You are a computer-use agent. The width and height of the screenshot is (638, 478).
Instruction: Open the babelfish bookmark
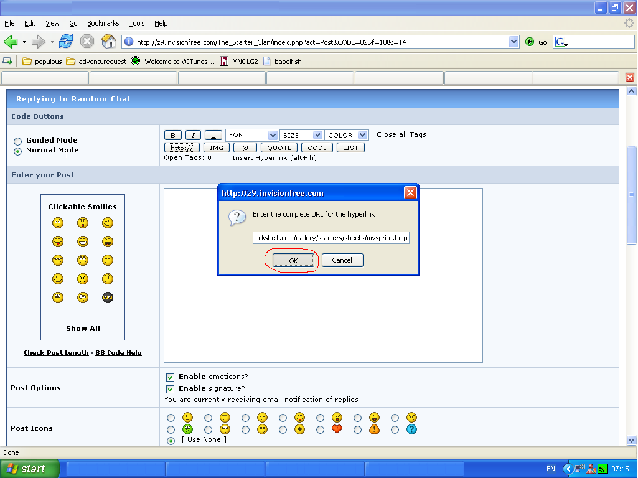(x=283, y=62)
